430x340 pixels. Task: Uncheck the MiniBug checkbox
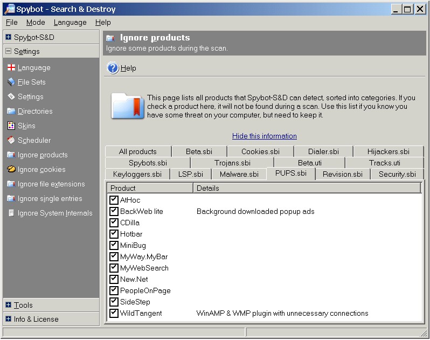click(x=114, y=245)
